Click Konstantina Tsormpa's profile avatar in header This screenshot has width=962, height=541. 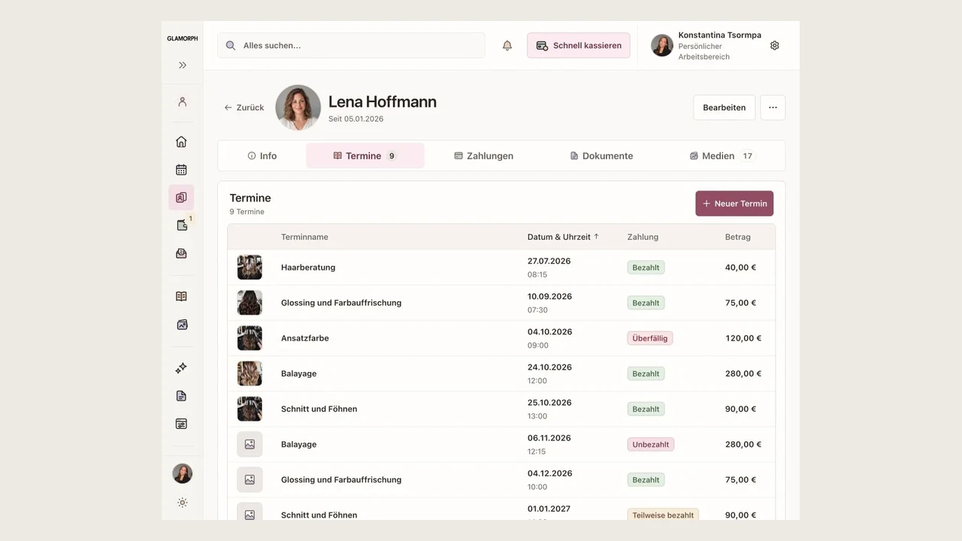(662, 45)
